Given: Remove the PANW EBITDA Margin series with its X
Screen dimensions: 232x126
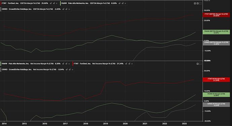Looking at the screenshot, I should [125, 3].
